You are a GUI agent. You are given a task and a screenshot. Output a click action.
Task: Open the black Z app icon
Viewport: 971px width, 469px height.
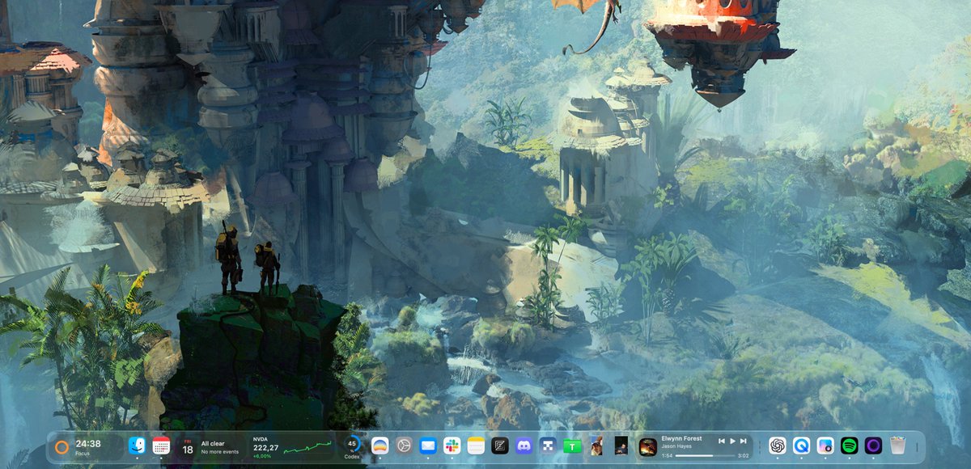(500, 446)
